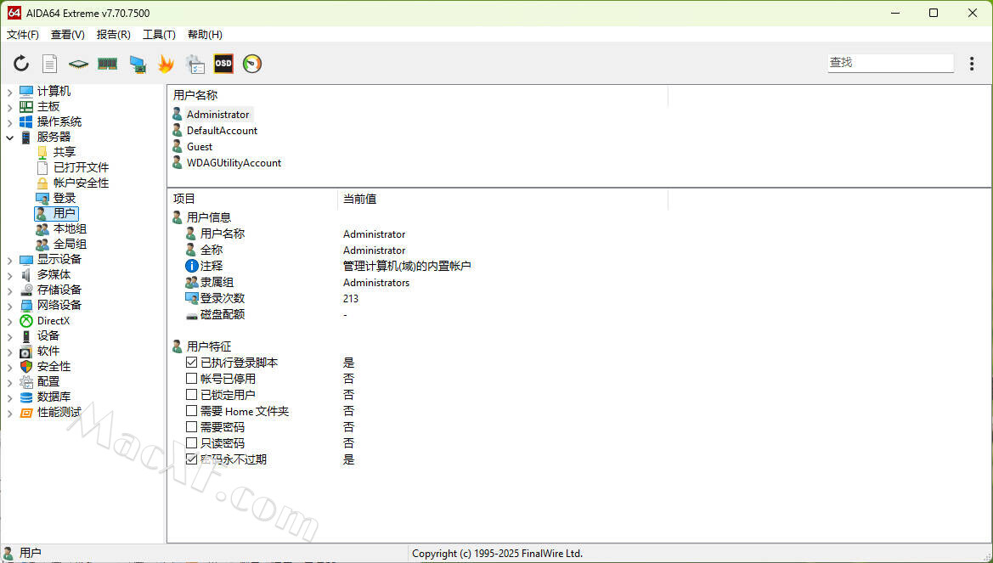Image resolution: width=993 pixels, height=563 pixels.
Task: Click the 配置 gear icon
Action: [x=26, y=382]
